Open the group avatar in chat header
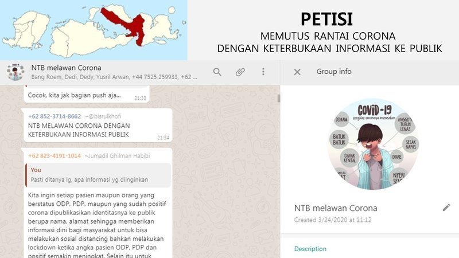 click(15, 72)
